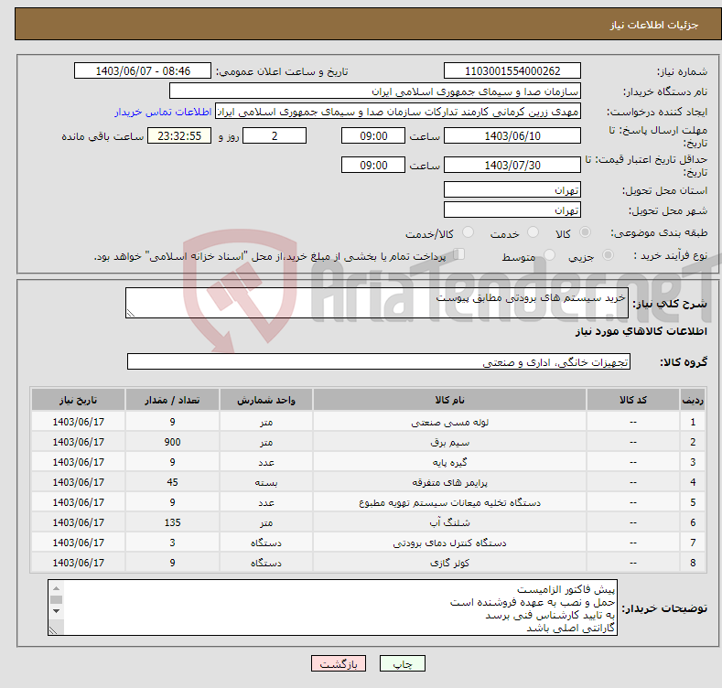722x688 pixels.
Task: Click the announcement date field 1403/06/07 - 08:46
Action: [x=142, y=71]
